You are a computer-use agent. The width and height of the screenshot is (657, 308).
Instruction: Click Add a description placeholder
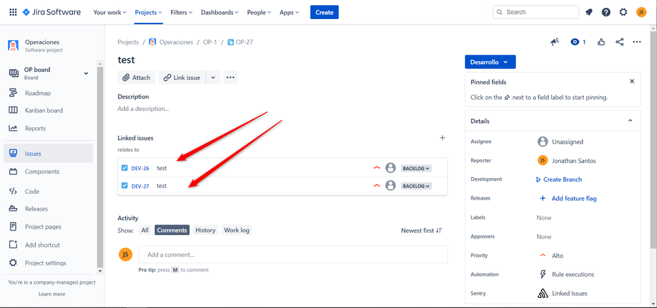point(144,108)
